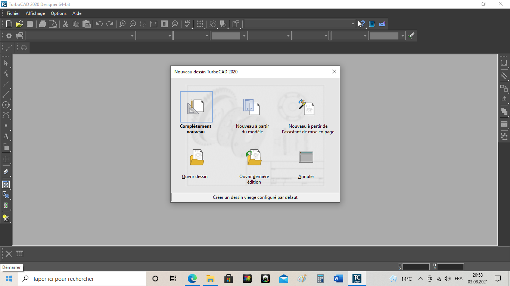Click the scissors cut icon
Screen dimensions: 510x286
pyautogui.click(x=66, y=24)
